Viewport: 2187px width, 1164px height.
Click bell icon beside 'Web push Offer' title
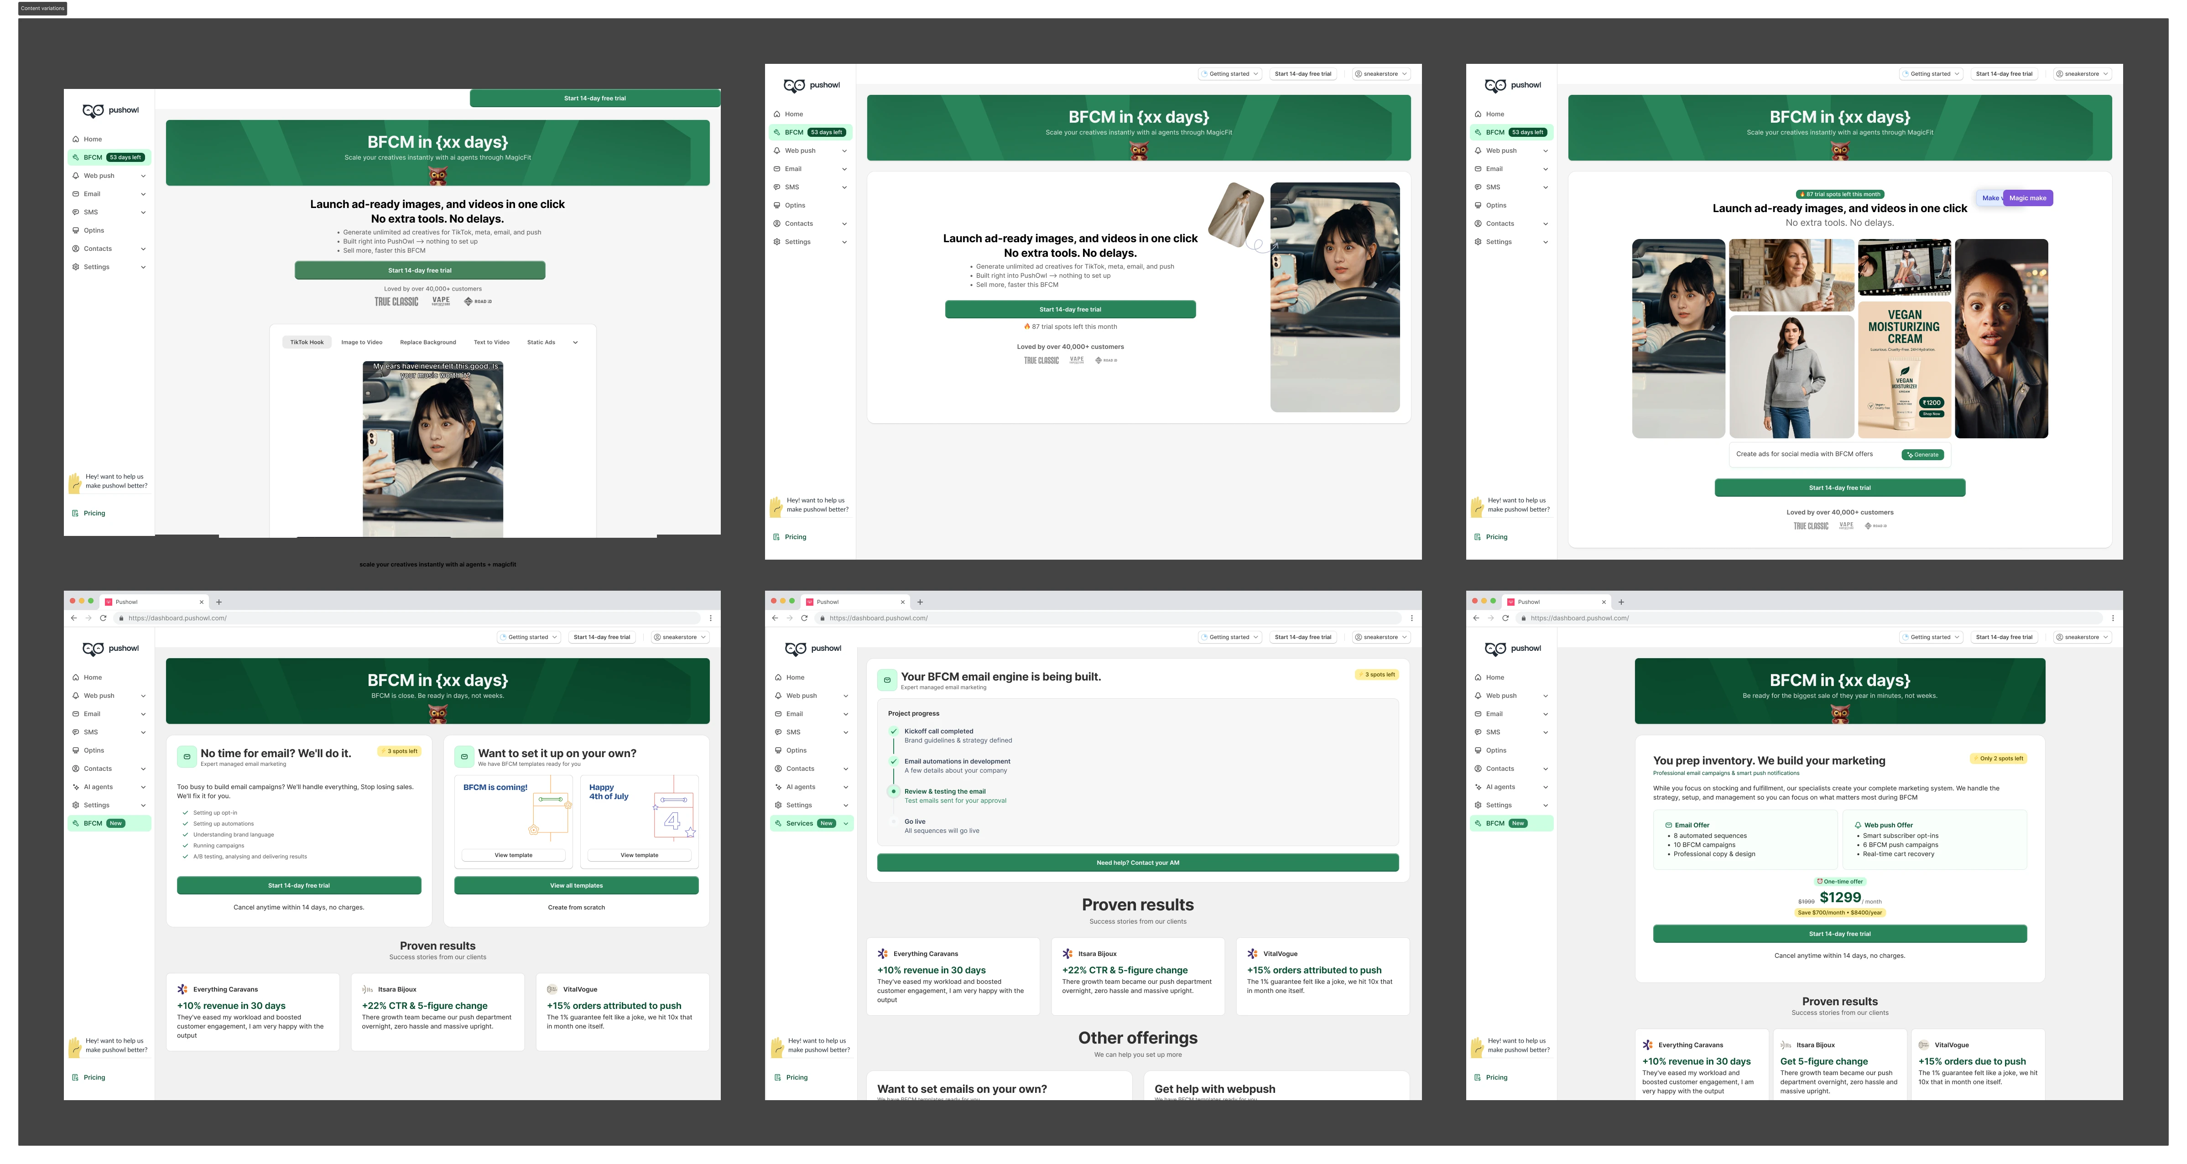coord(1858,825)
